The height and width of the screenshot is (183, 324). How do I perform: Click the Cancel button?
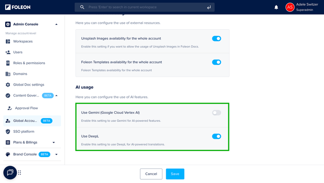click(x=151, y=174)
